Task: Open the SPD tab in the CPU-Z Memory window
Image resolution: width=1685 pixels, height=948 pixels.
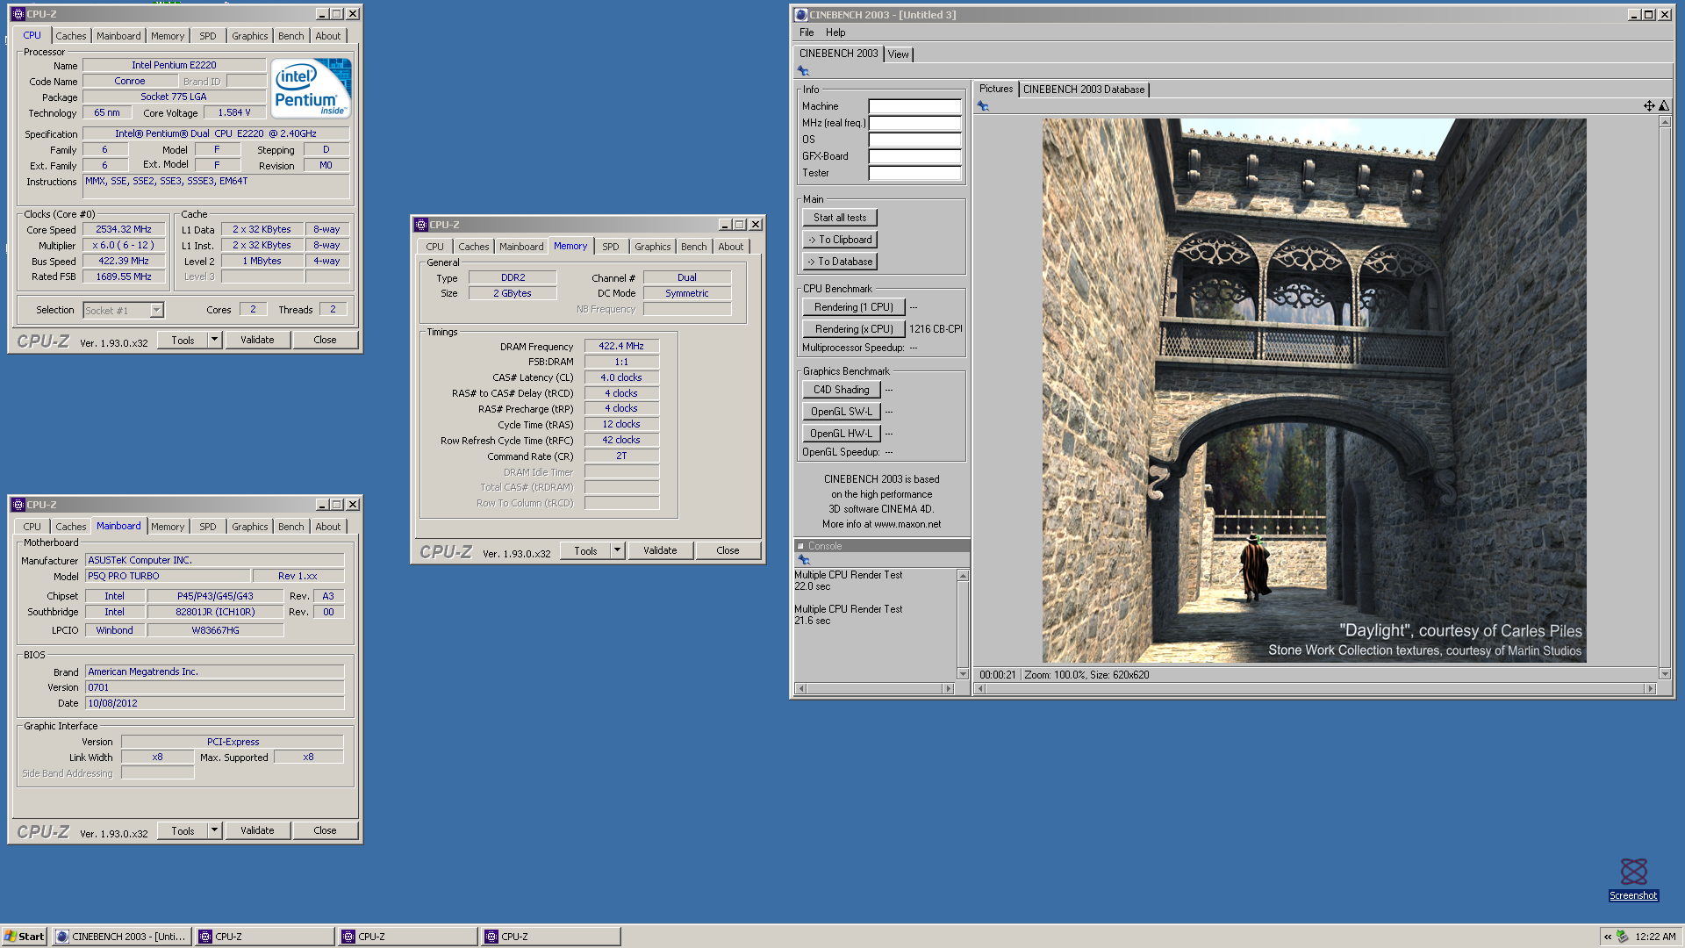Action: pyautogui.click(x=611, y=247)
